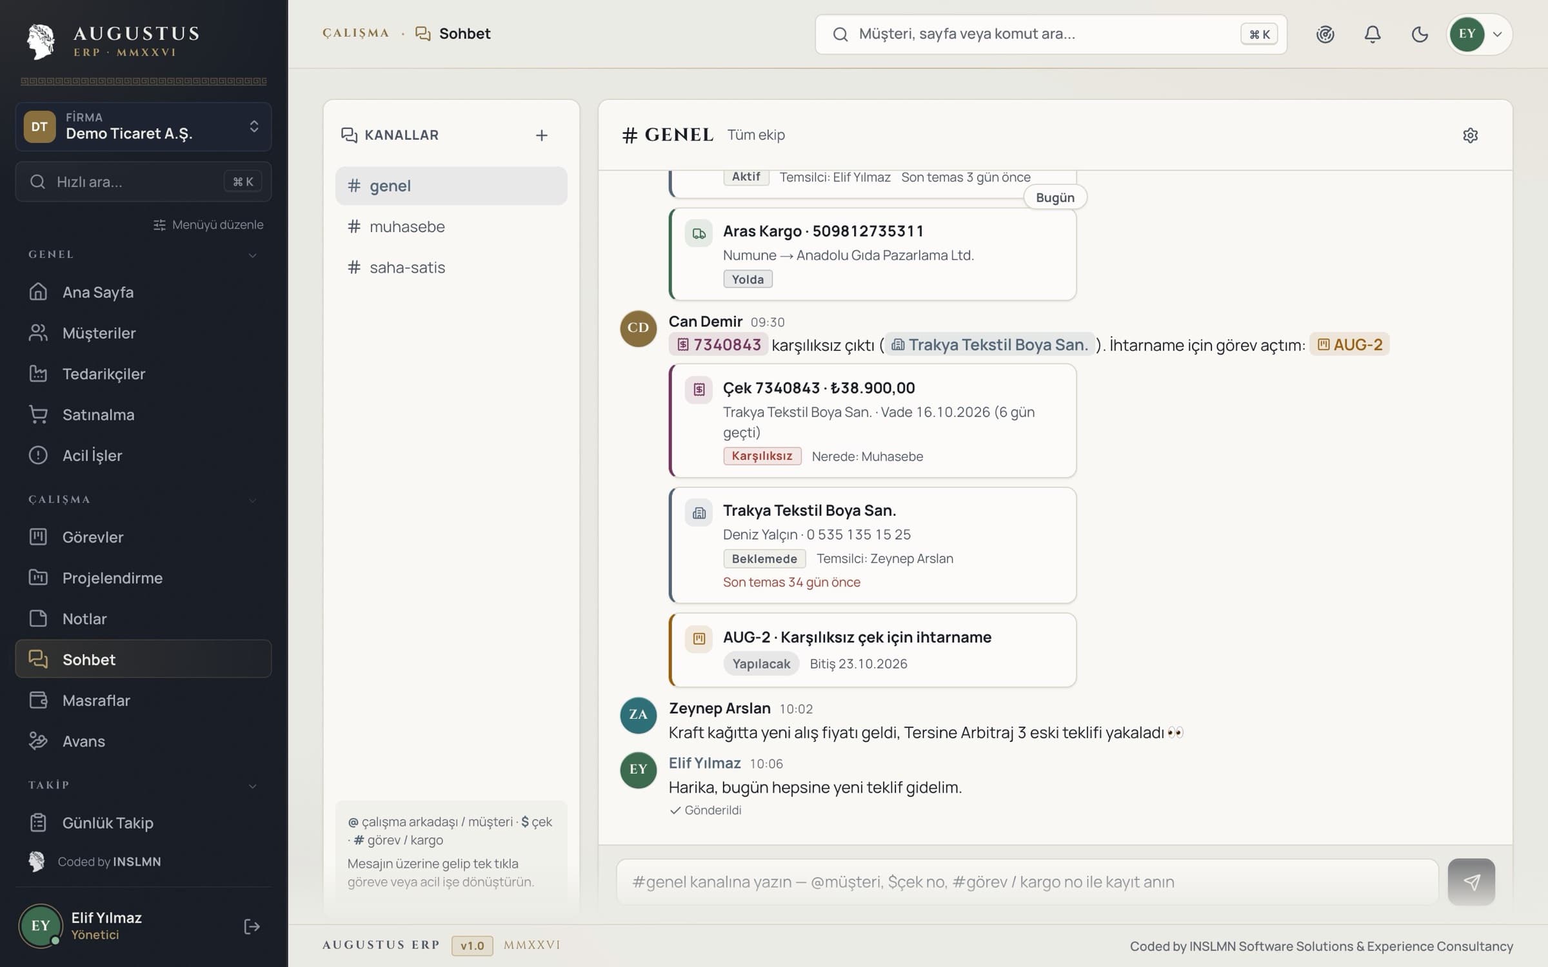Image resolution: width=1548 pixels, height=967 pixels.
Task: Navigate to Satınalma
Action: point(143,415)
